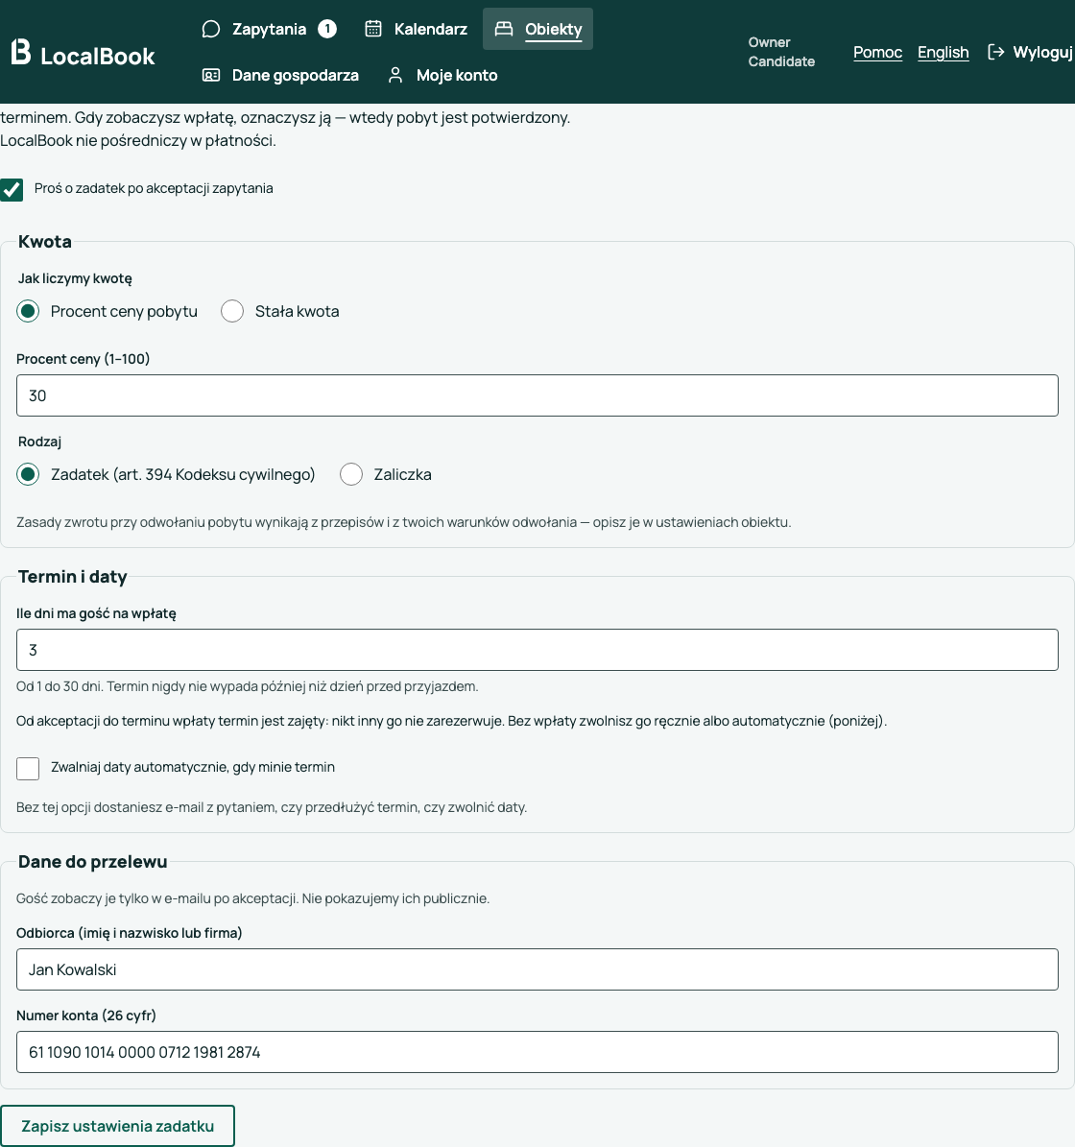Click the 'Od 1 do 30 dni' hint text
This screenshot has height=1147, width=1075.
click(248, 686)
